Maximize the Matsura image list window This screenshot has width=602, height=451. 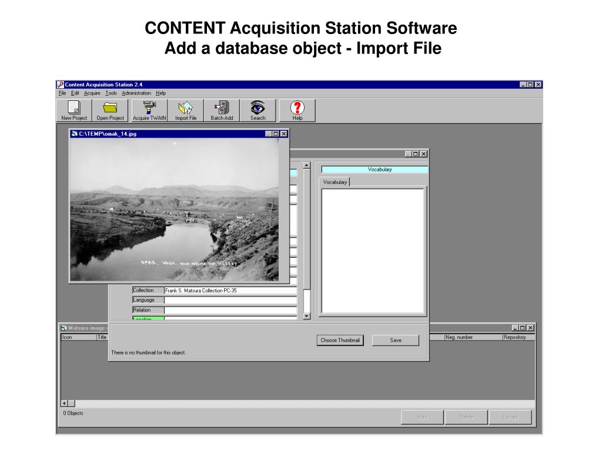tap(522, 328)
